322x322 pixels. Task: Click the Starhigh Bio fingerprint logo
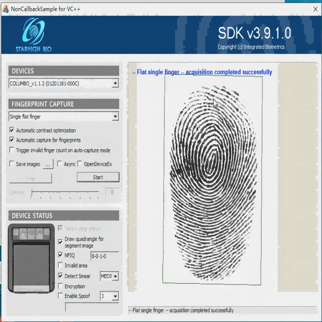click(33, 32)
